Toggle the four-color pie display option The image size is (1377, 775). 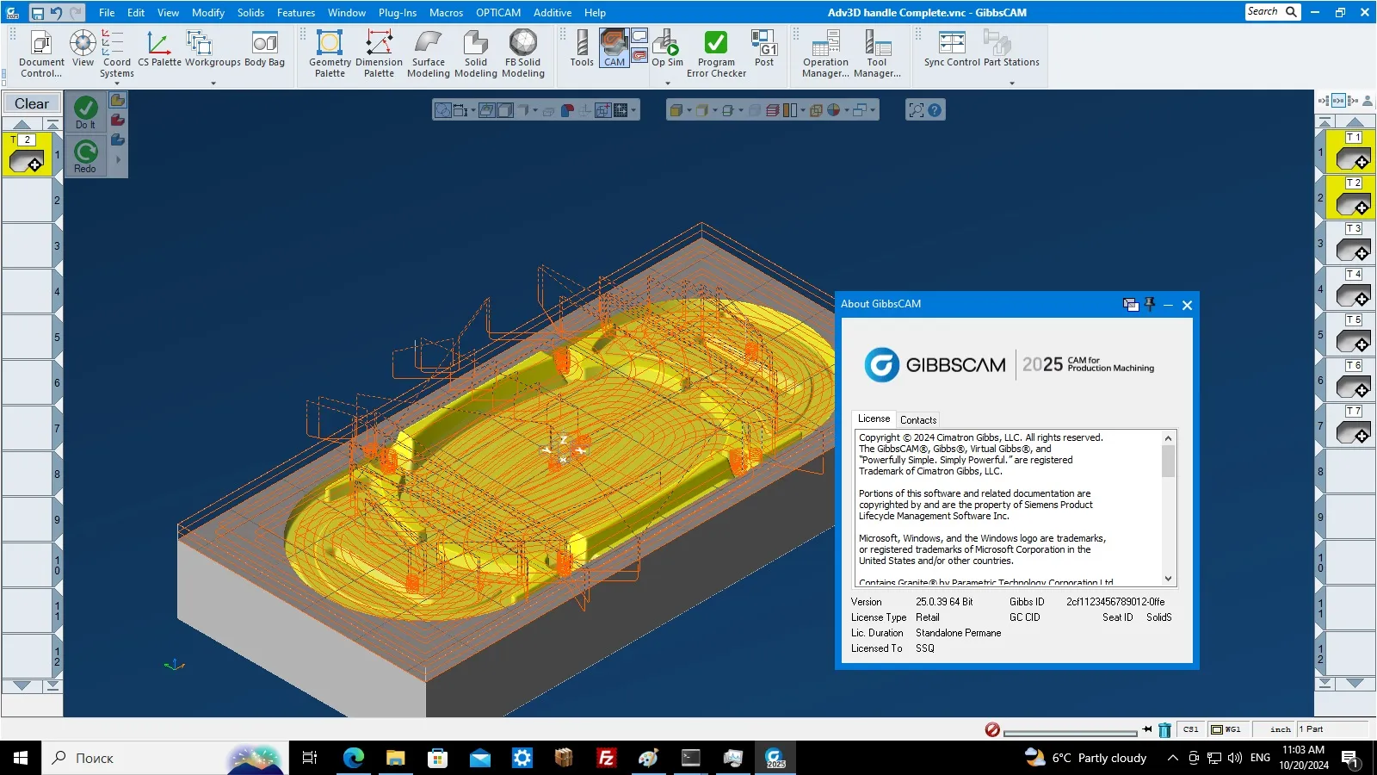coord(833,110)
